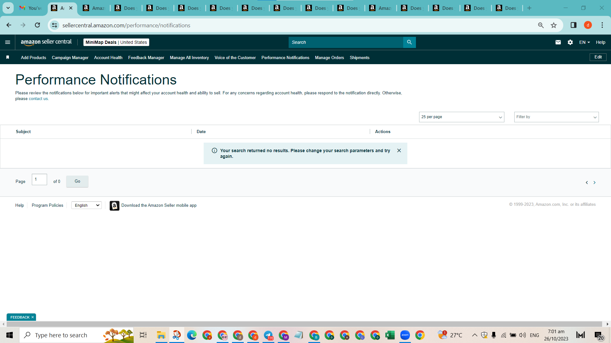Open Telegram from the taskbar
This screenshot has width=611, height=343.
click(269, 335)
